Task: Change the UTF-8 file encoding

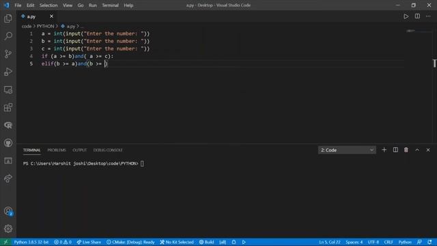Action: [373, 242]
